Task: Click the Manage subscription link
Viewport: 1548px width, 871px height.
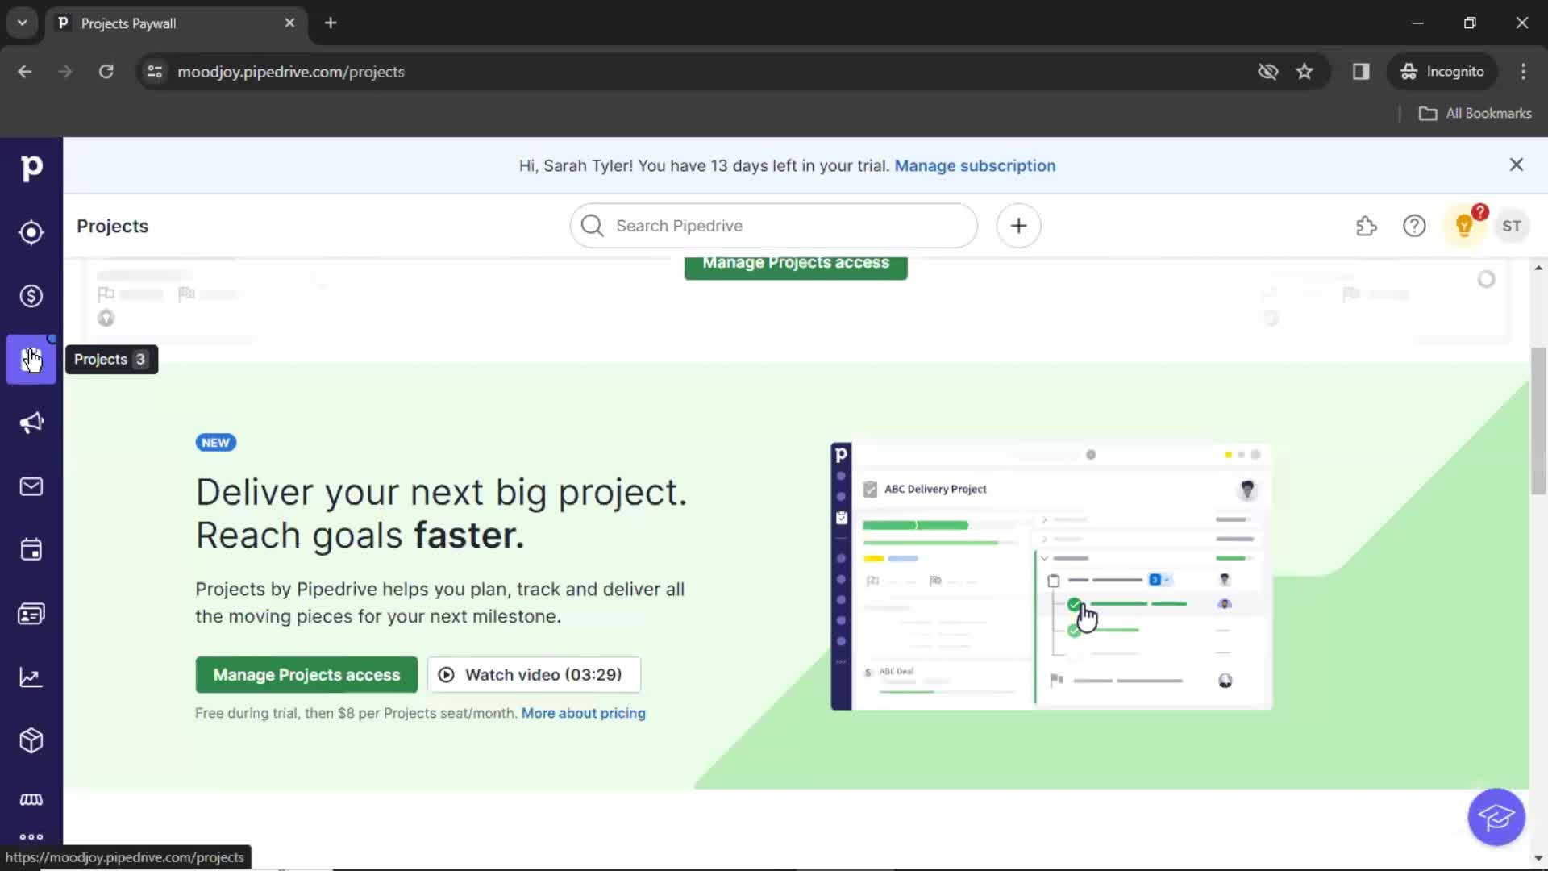Action: coord(974,165)
